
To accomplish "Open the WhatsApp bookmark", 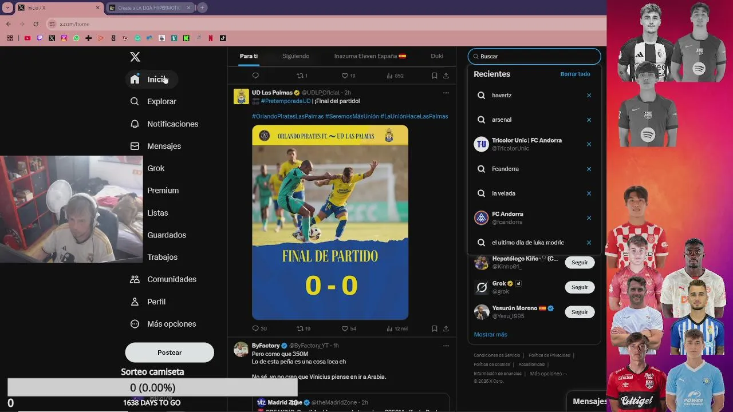I will 76,38.
